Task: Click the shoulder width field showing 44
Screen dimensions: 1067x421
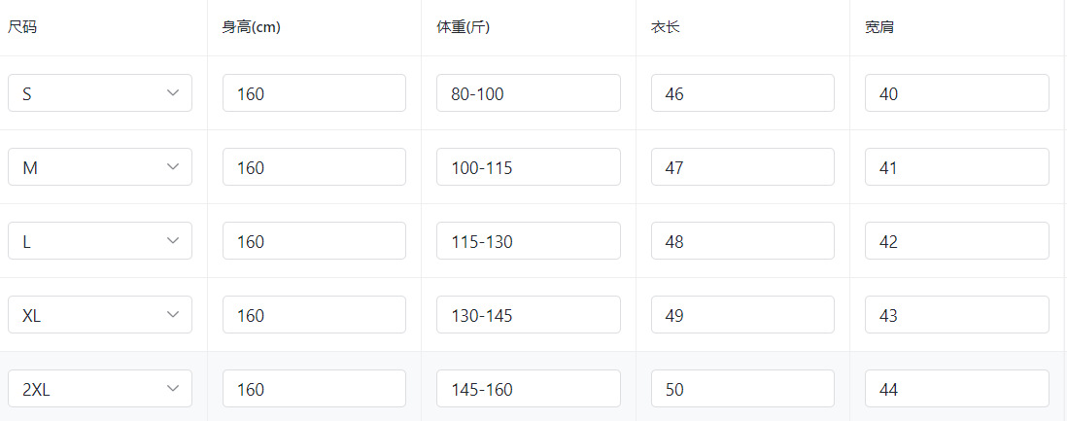Action: tap(956, 389)
